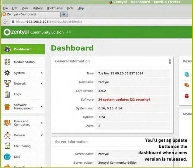
Task: Open the Edit menu
Action: click(x=15, y=8)
